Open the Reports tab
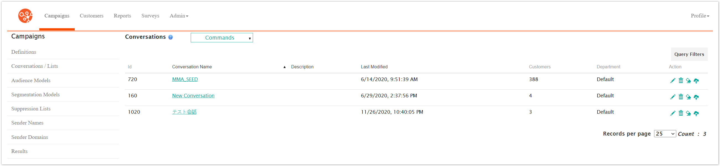720x166 pixels. pyautogui.click(x=122, y=16)
